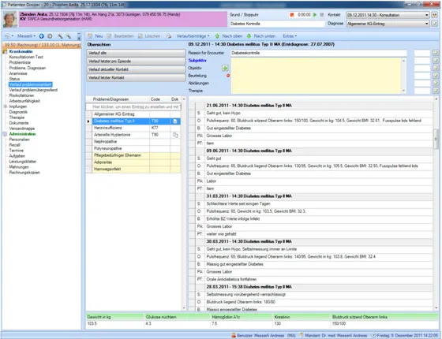Select Arbeitsunfähigkeit in tree

click(24, 101)
